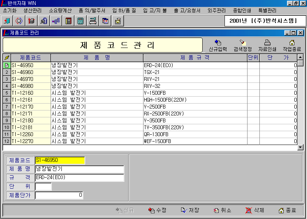Click the exit door icon in toolbar
Screen dimensions: 307x219
[7, 21]
